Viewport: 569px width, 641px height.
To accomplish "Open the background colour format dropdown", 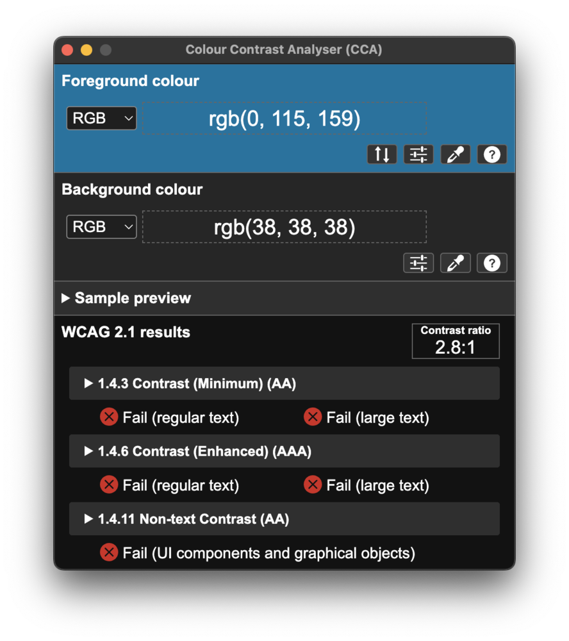I will point(101,226).
